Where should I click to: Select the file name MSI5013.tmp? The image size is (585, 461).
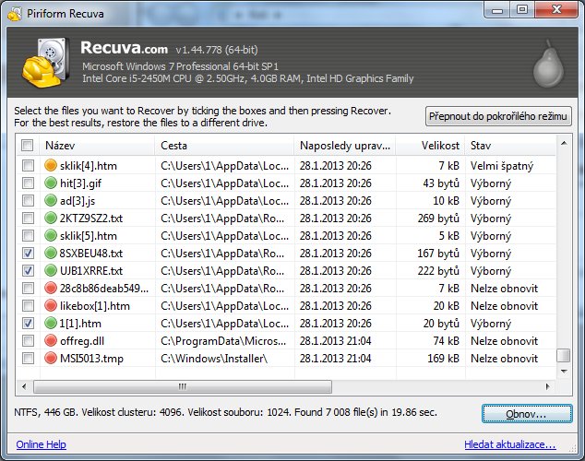(x=91, y=358)
